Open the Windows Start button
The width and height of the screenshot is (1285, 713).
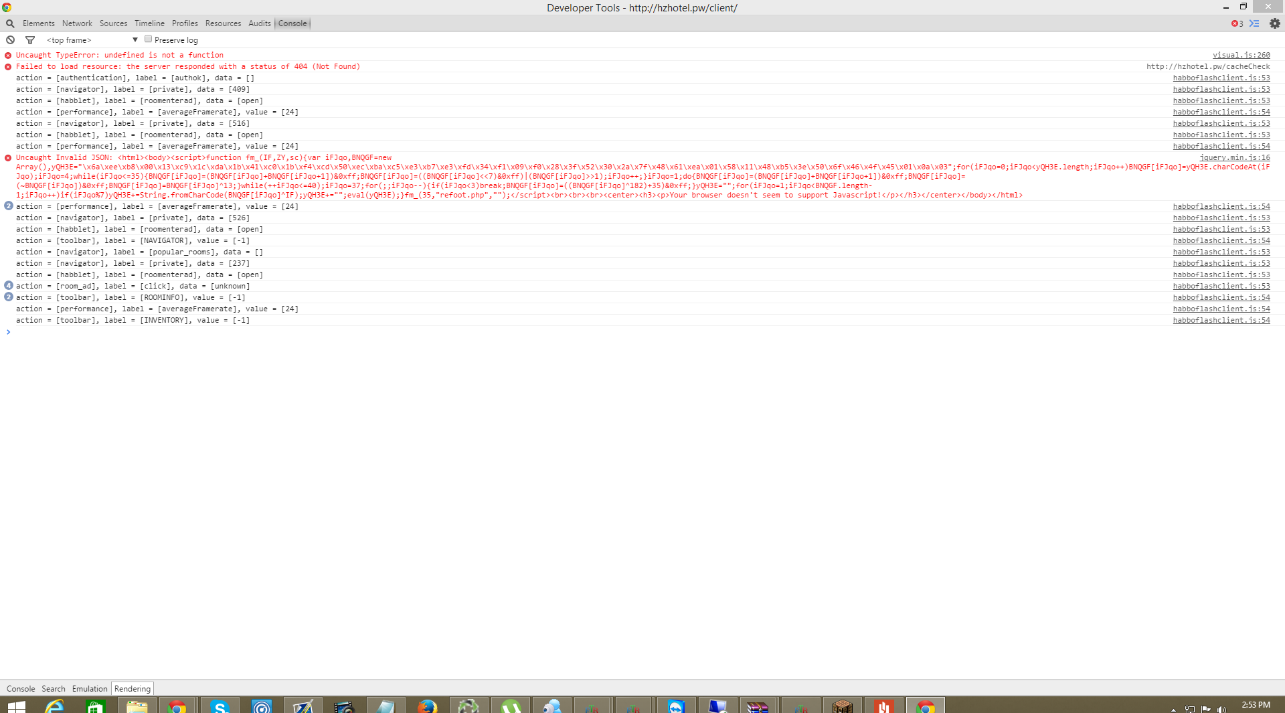tap(16, 707)
